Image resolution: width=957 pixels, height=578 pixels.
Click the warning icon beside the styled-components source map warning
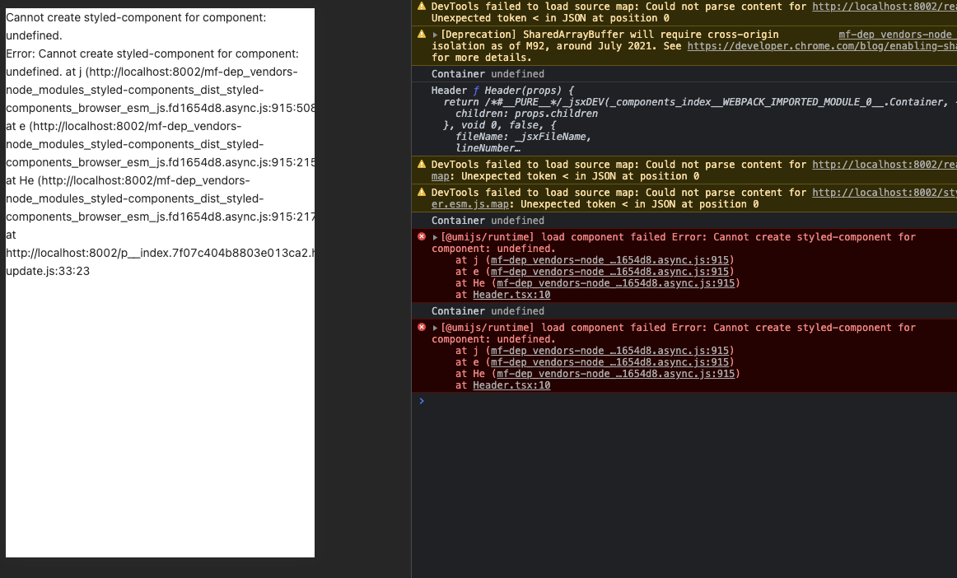[x=422, y=193]
